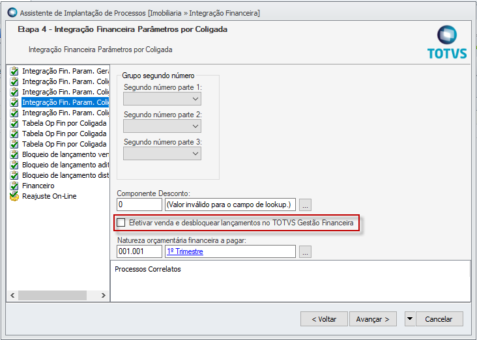
Task: Go back with the Voltar button
Action: click(324, 319)
